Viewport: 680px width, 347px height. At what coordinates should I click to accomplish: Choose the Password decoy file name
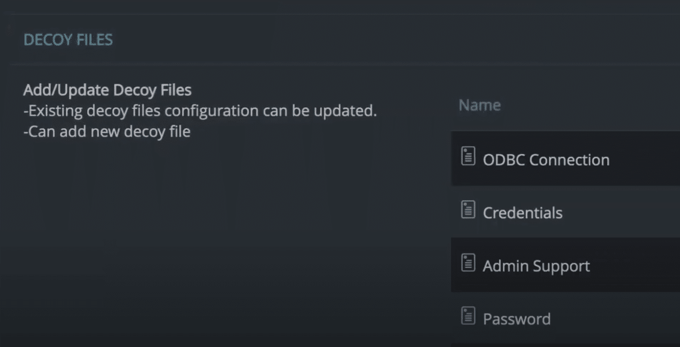pos(516,319)
